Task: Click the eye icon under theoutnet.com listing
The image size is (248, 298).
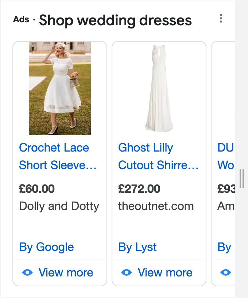Action: click(126, 272)
